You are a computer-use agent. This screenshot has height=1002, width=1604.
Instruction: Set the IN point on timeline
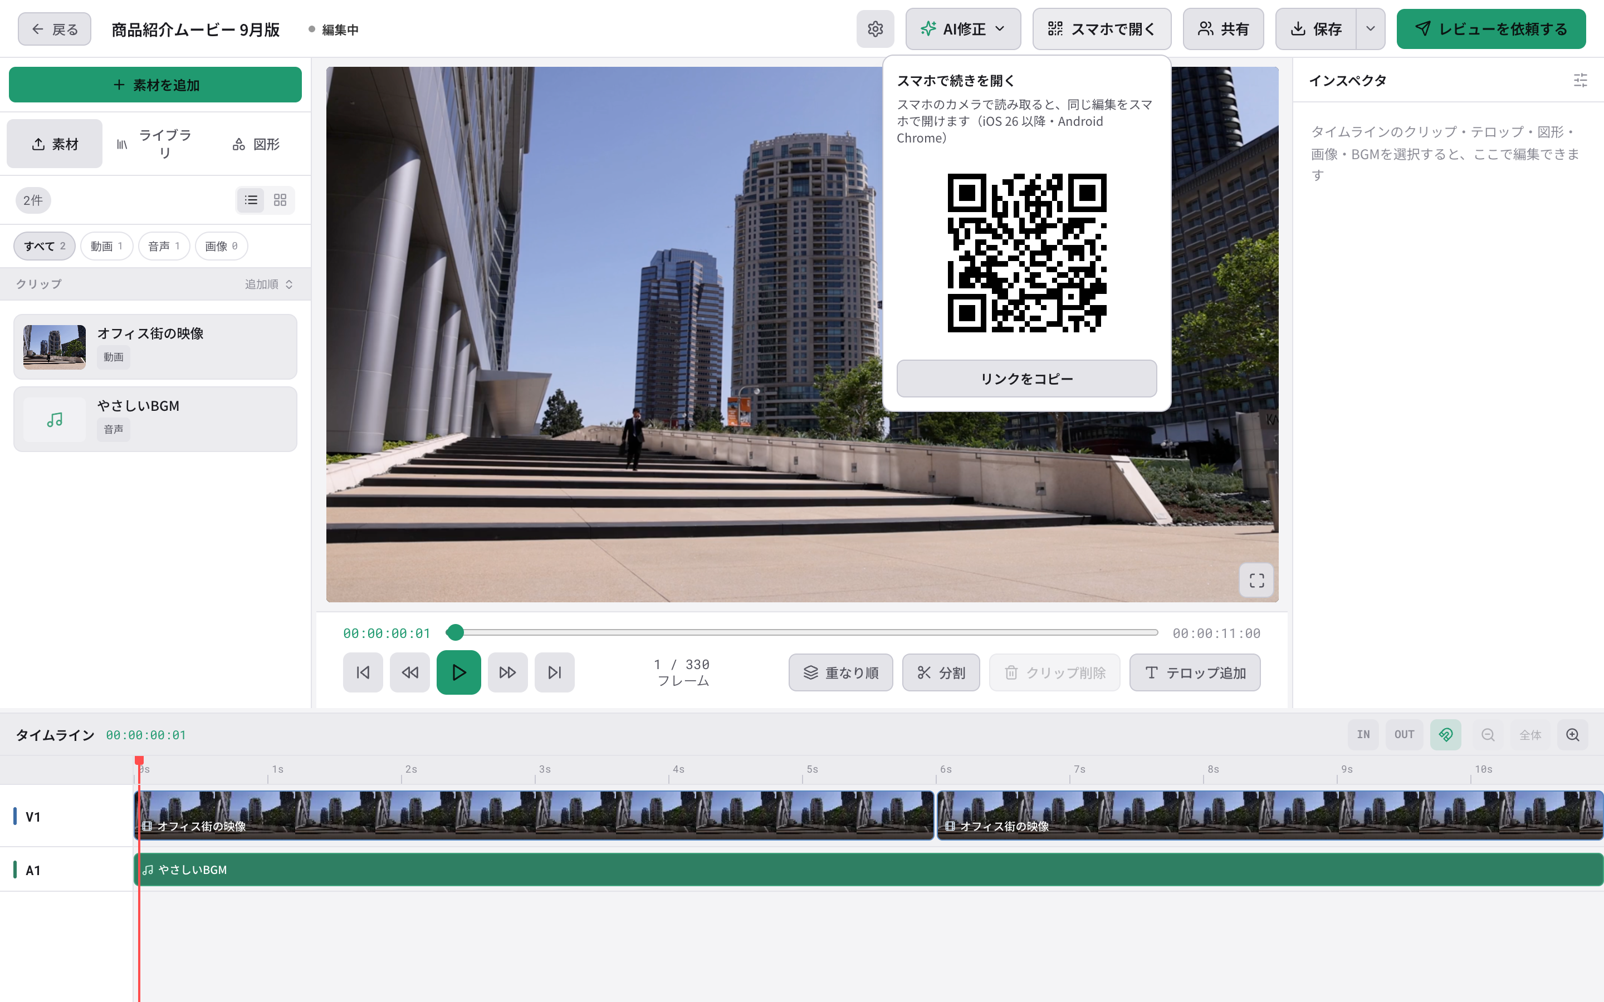[x=1363, y=735]
